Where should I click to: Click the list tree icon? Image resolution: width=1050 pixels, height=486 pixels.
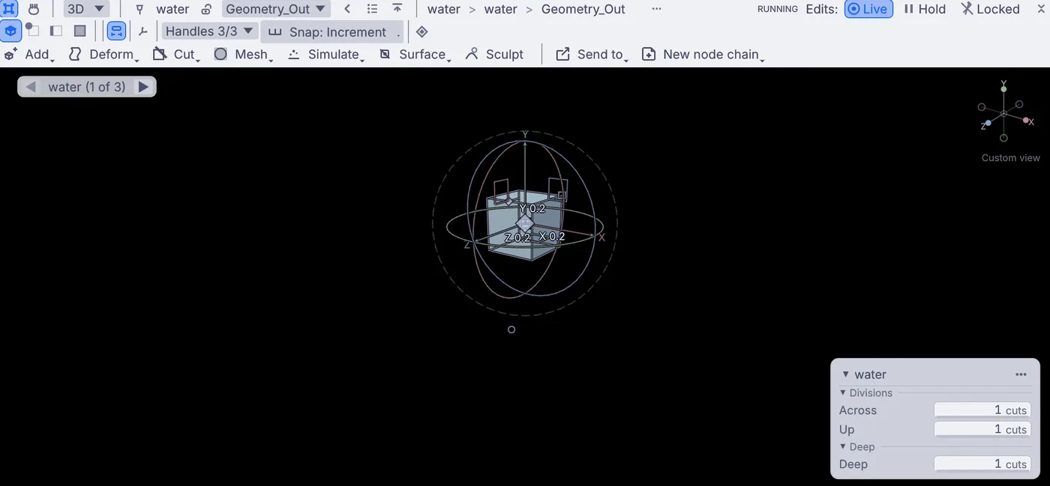tap(372, 9)
